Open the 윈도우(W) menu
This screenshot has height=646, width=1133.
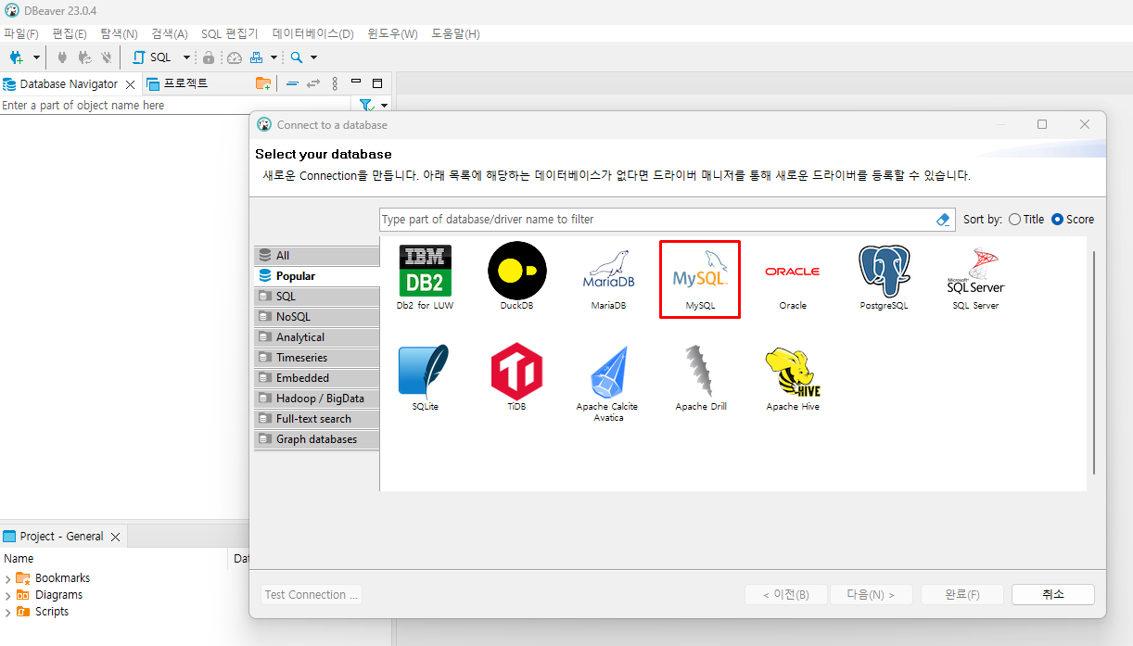pyautogui.click(x=392, y=34)
